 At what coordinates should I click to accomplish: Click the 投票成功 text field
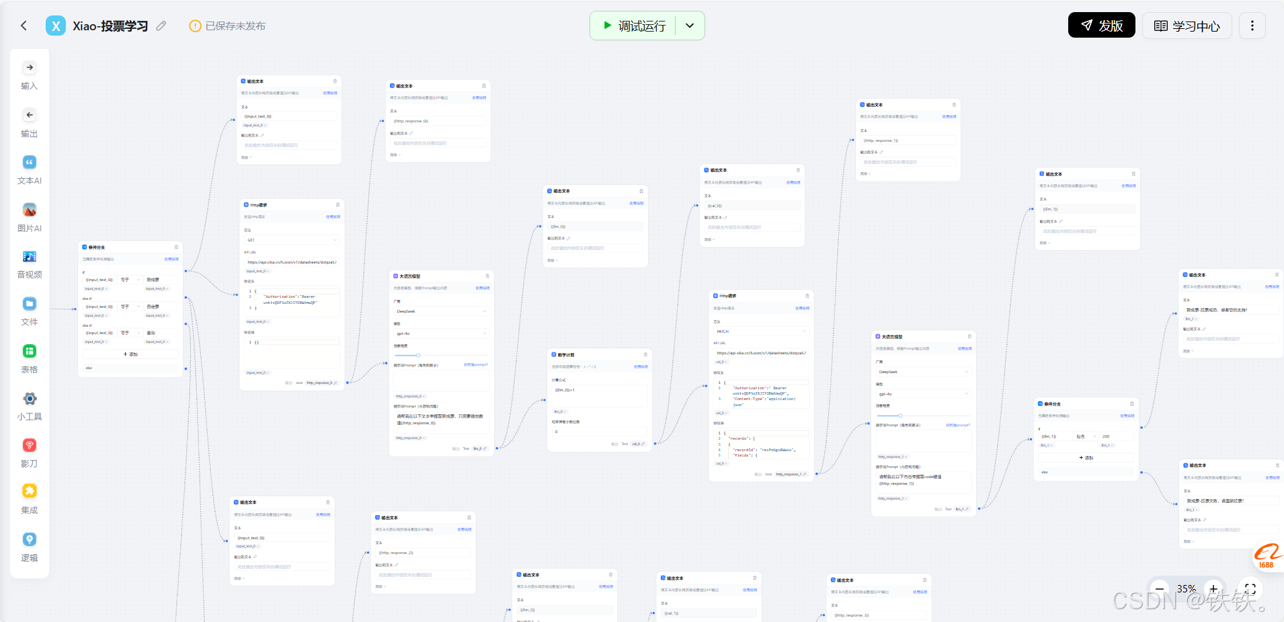pos(1231,310)
